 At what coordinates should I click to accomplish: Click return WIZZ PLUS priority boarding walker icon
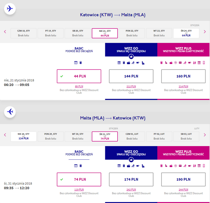point(185,166)
